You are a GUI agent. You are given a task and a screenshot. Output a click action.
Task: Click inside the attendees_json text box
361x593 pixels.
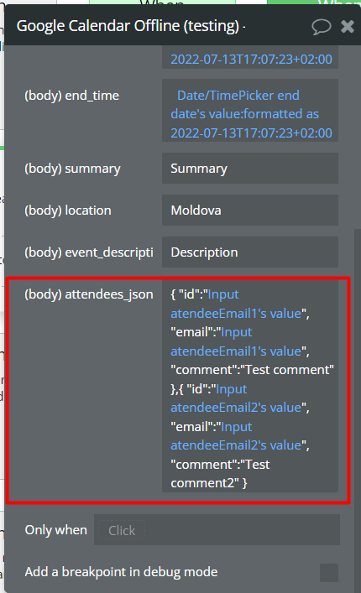tap(250, 386)
